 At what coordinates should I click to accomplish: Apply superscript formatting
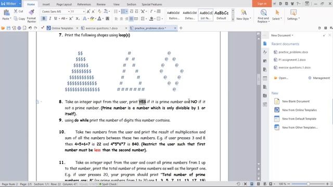(x=71, y=19)
